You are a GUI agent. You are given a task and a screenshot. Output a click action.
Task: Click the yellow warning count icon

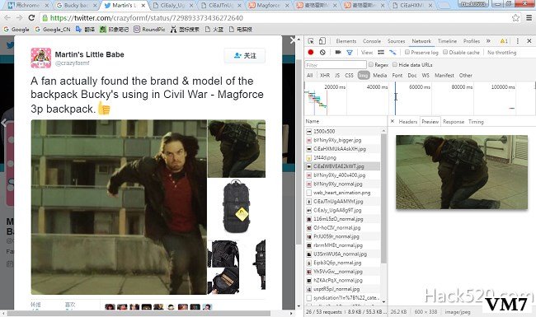(x=504, y=41)
